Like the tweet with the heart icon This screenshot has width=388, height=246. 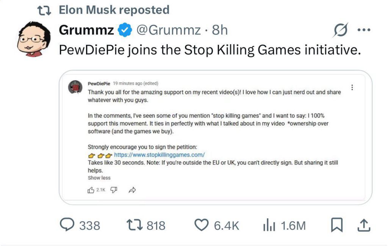click(x=202, y=225)
